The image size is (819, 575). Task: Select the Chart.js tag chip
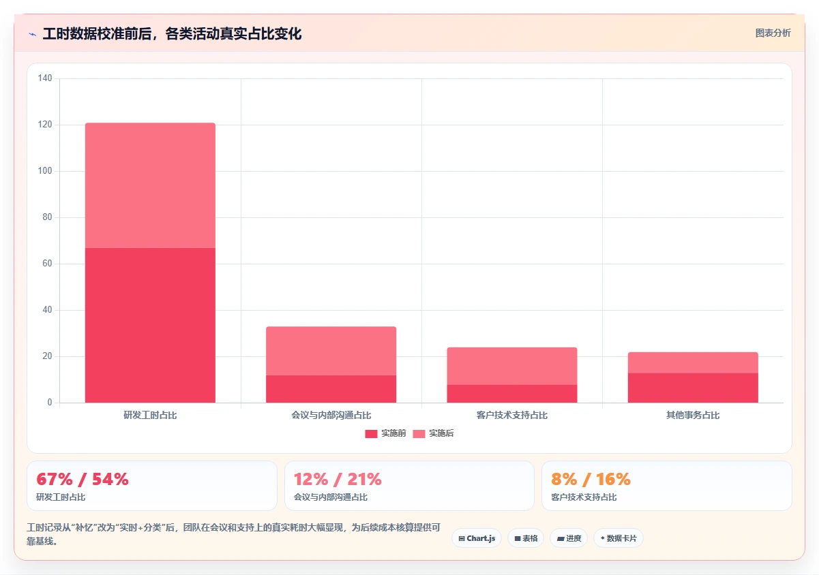pos(476,538)
